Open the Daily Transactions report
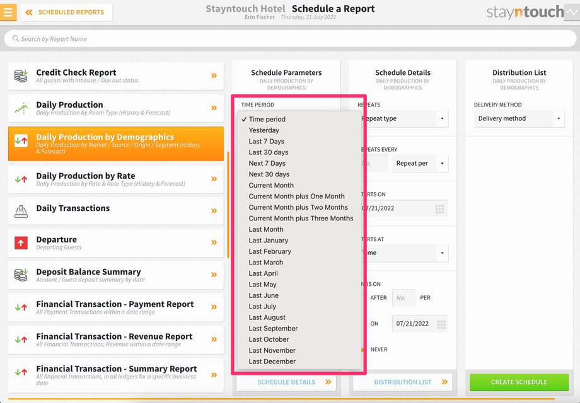 click(116, 212)
